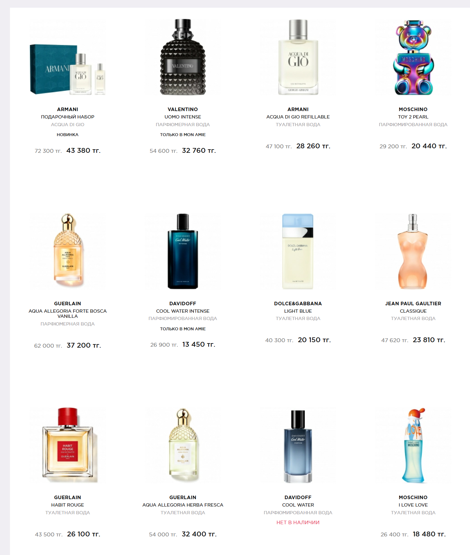
Task: Click the red out-of-stock label text
Action: coord(298,523)
